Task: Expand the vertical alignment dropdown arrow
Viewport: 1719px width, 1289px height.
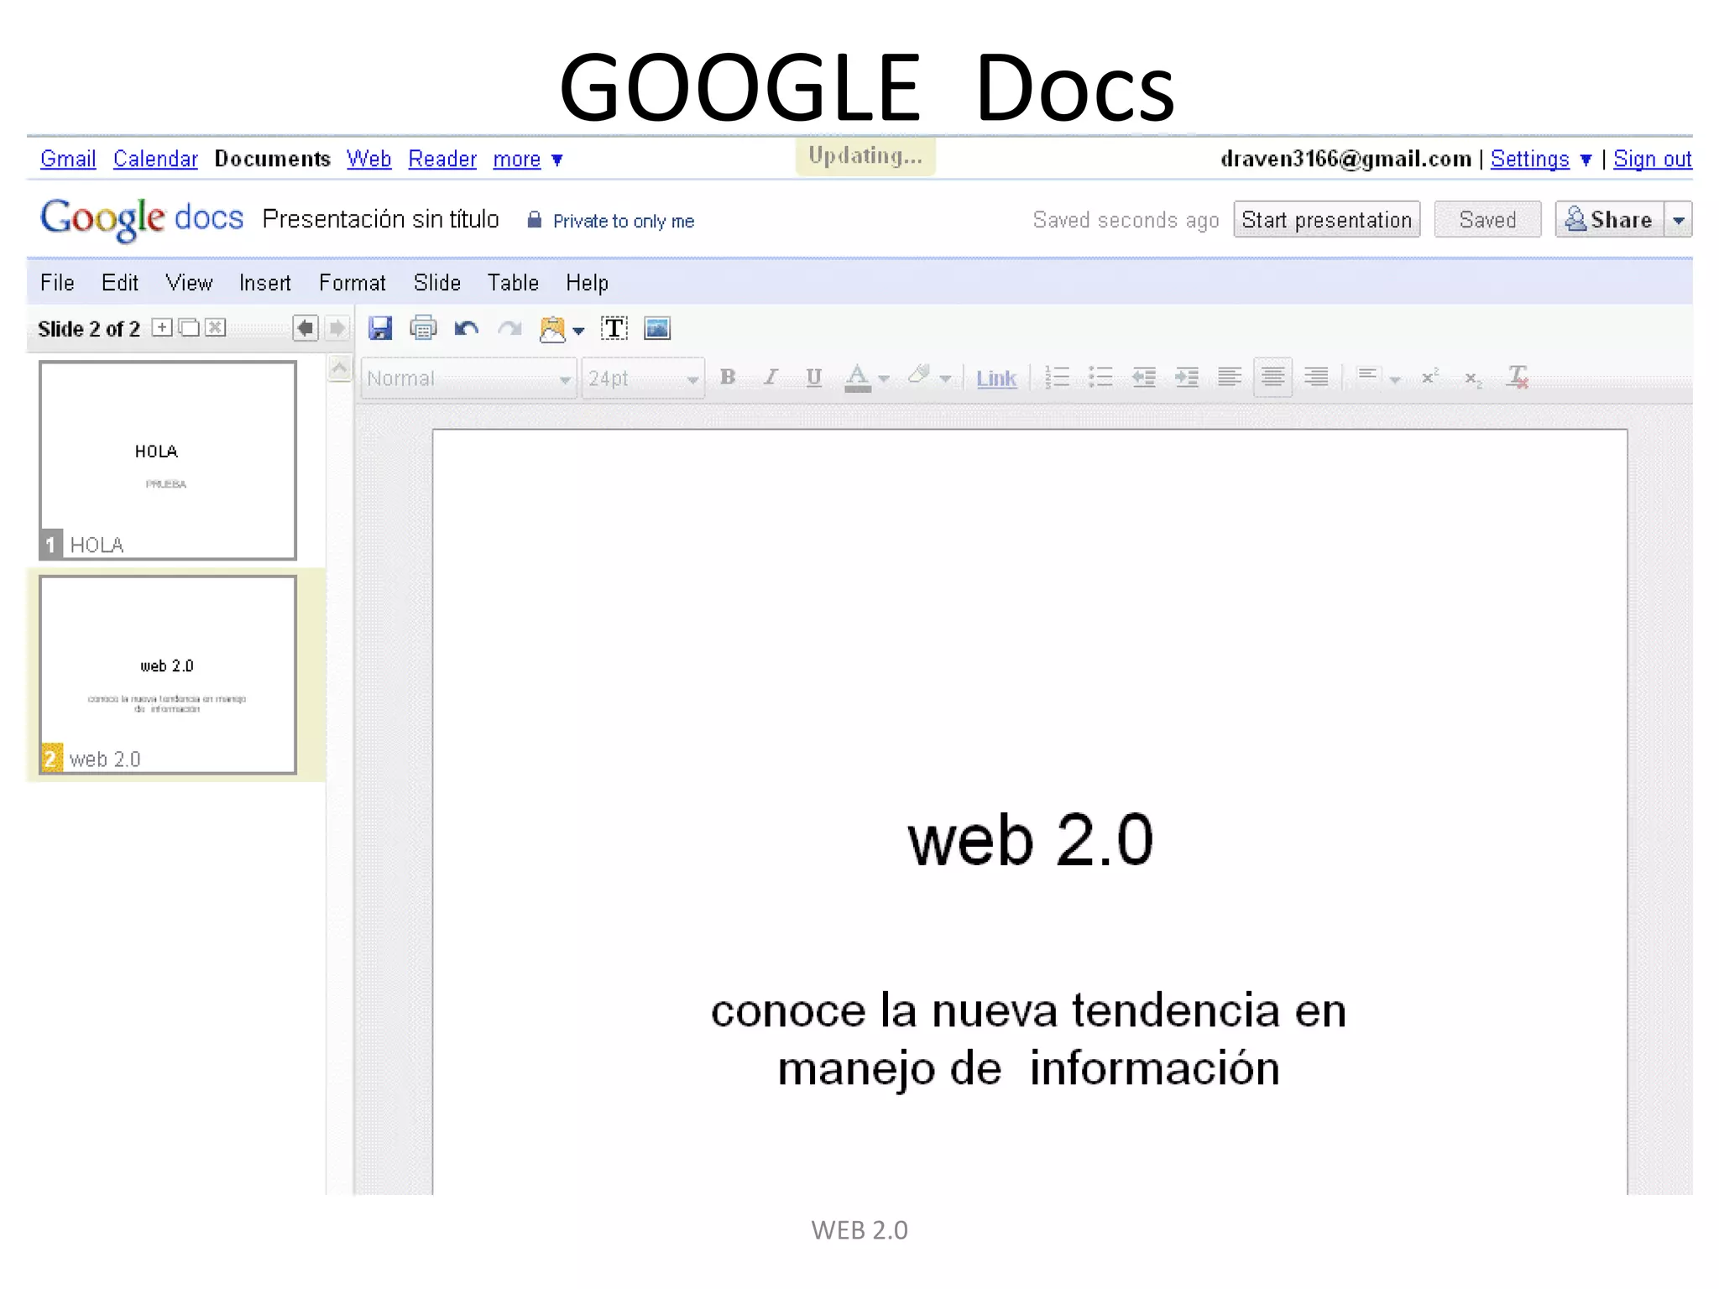Action: [1395, 380]
